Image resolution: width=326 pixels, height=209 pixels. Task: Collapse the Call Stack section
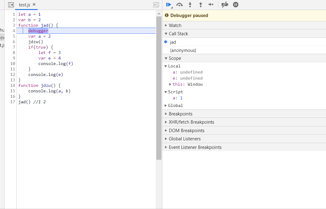244,34
